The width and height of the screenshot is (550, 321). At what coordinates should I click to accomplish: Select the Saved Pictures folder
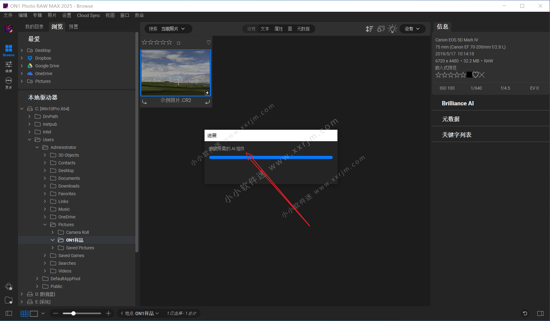point(80,248)
